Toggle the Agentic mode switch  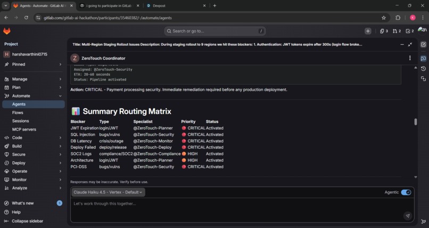[406, 192]
